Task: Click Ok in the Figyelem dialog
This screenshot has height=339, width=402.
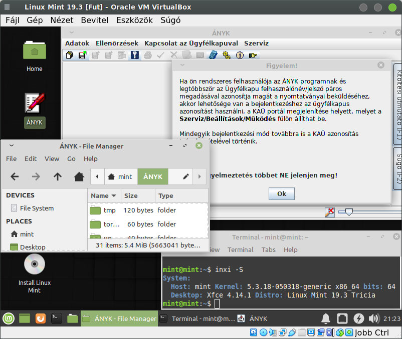Action: tap(282, 194)
